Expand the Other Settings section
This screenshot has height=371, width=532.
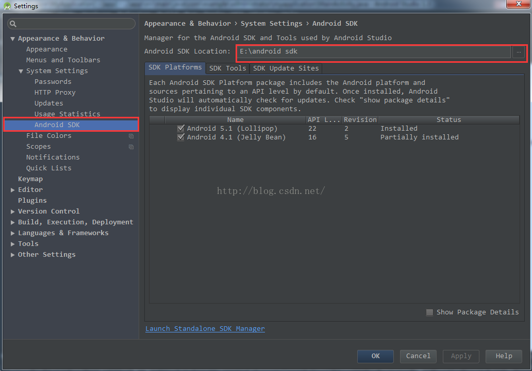pyautogui.click(x=12, y=255)
